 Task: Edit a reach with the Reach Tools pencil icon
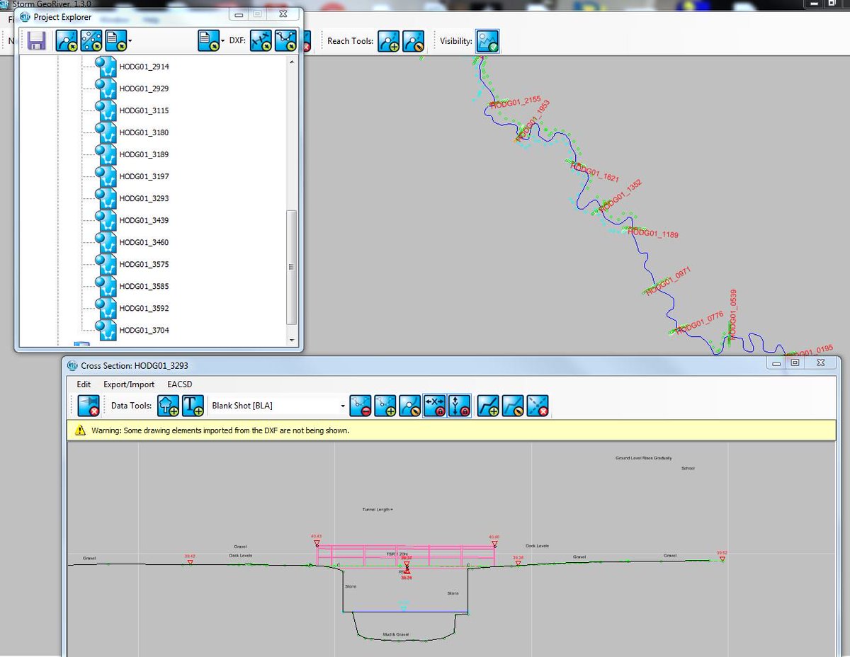tap(414, 40)
